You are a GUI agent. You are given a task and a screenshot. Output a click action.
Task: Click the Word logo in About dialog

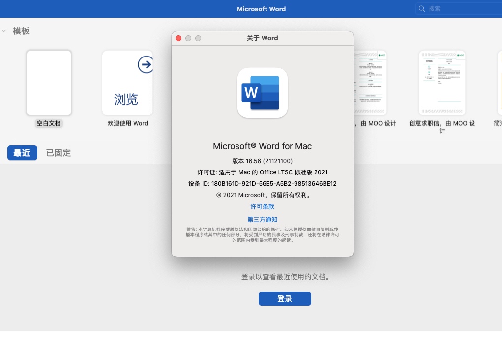tap(262, 93)
